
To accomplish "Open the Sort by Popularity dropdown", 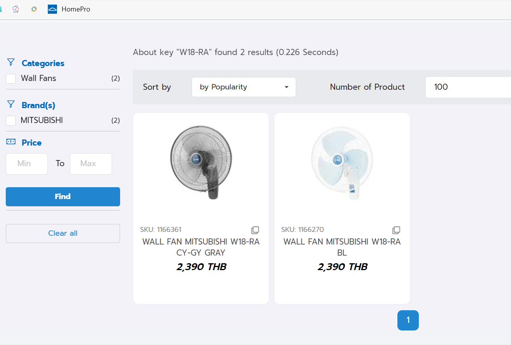I will (x=244, y=87).
